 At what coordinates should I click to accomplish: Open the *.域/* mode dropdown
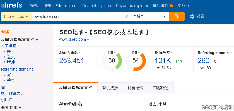pos(150,16)
